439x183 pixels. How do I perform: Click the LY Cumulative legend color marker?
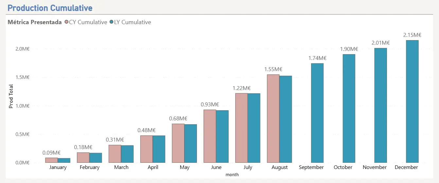point(112,22)
